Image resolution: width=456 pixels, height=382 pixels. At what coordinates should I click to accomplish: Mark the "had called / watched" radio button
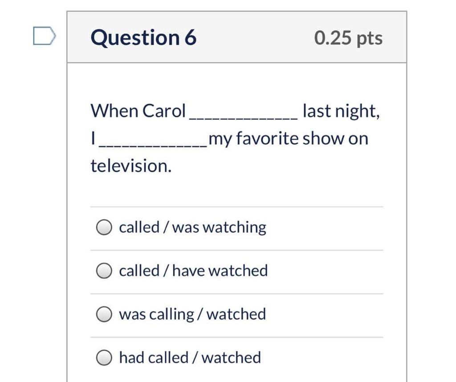104,358
